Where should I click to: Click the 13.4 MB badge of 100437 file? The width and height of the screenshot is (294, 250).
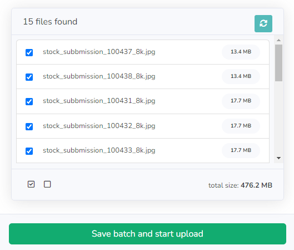[241, 52]
